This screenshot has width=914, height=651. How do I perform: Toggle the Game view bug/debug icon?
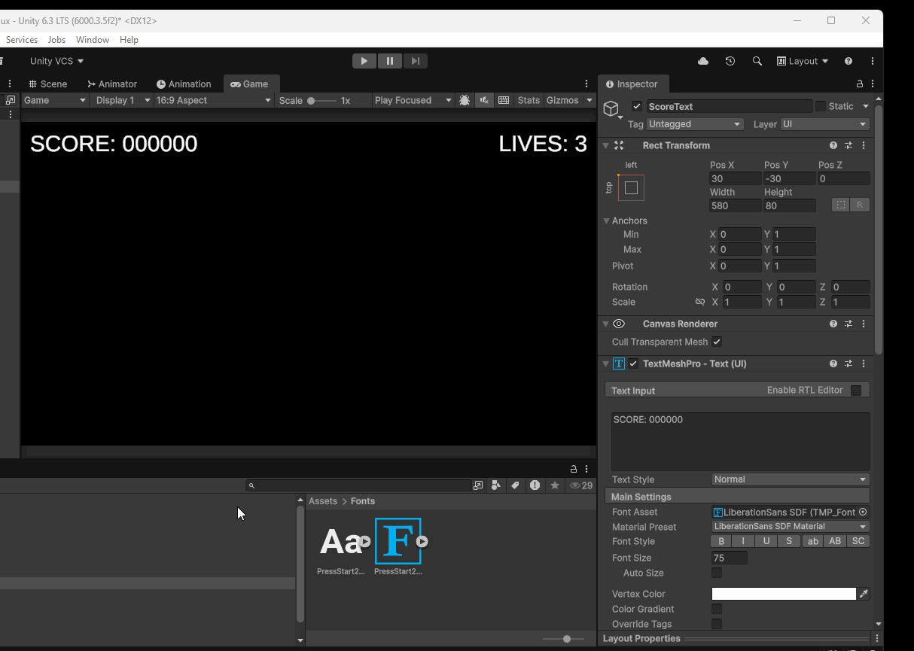coord(465,100)
